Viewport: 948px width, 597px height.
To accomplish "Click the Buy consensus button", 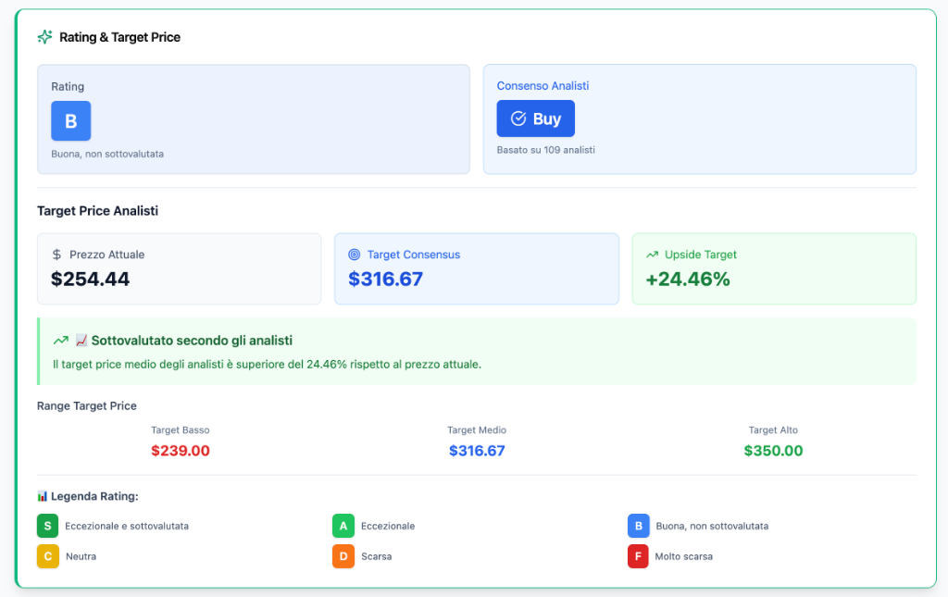I will tap(536, 118).
